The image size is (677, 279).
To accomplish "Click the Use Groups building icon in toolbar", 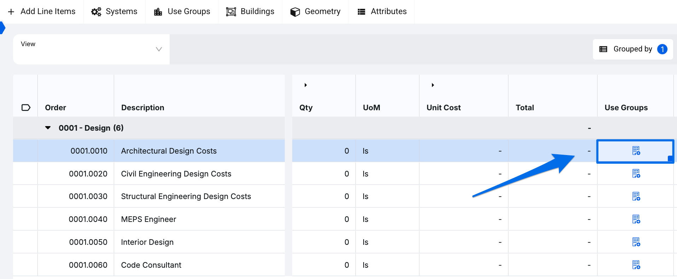I will click(x=158, y=12).
